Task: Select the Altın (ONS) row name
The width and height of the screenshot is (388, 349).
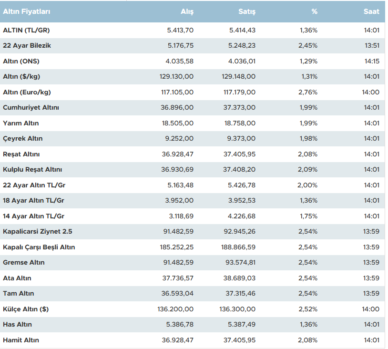Action: [21, 61]
